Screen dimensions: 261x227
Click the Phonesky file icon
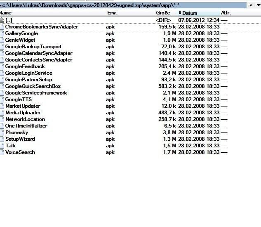point(2,132)
